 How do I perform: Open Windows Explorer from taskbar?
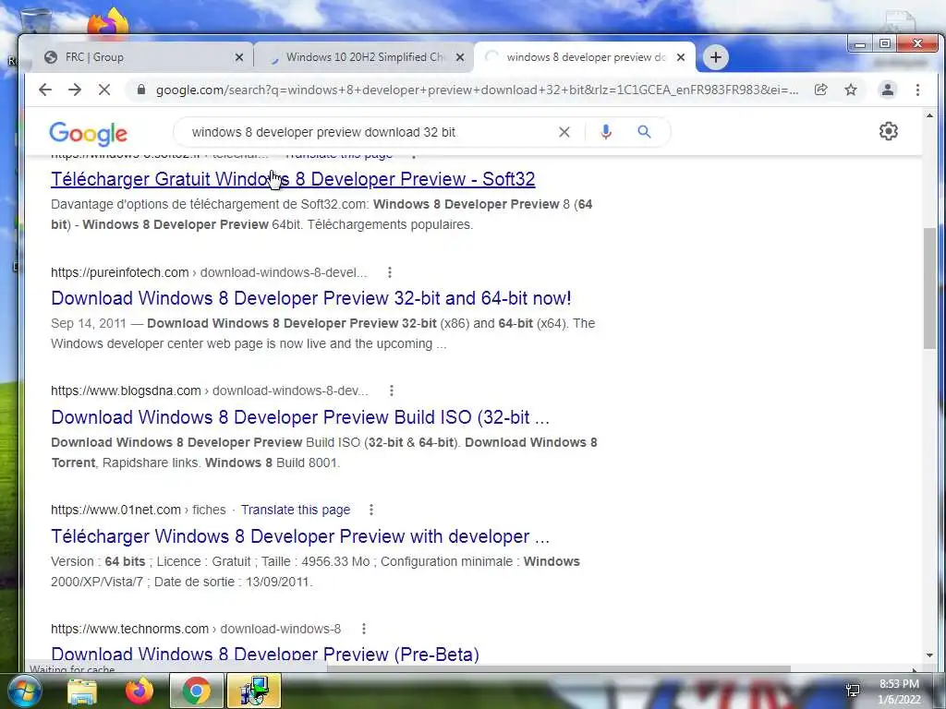click(82, 691)
